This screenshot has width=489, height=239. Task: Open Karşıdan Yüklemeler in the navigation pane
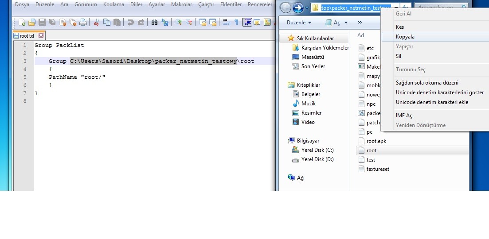(x=321, y=48)
